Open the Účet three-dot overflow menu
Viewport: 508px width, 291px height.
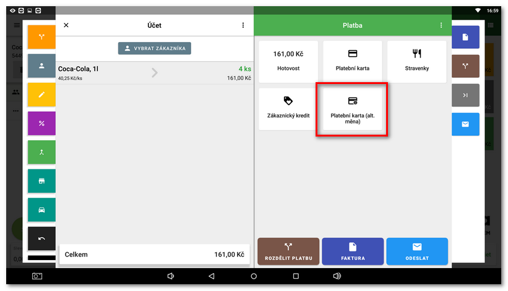click(243, 25)
